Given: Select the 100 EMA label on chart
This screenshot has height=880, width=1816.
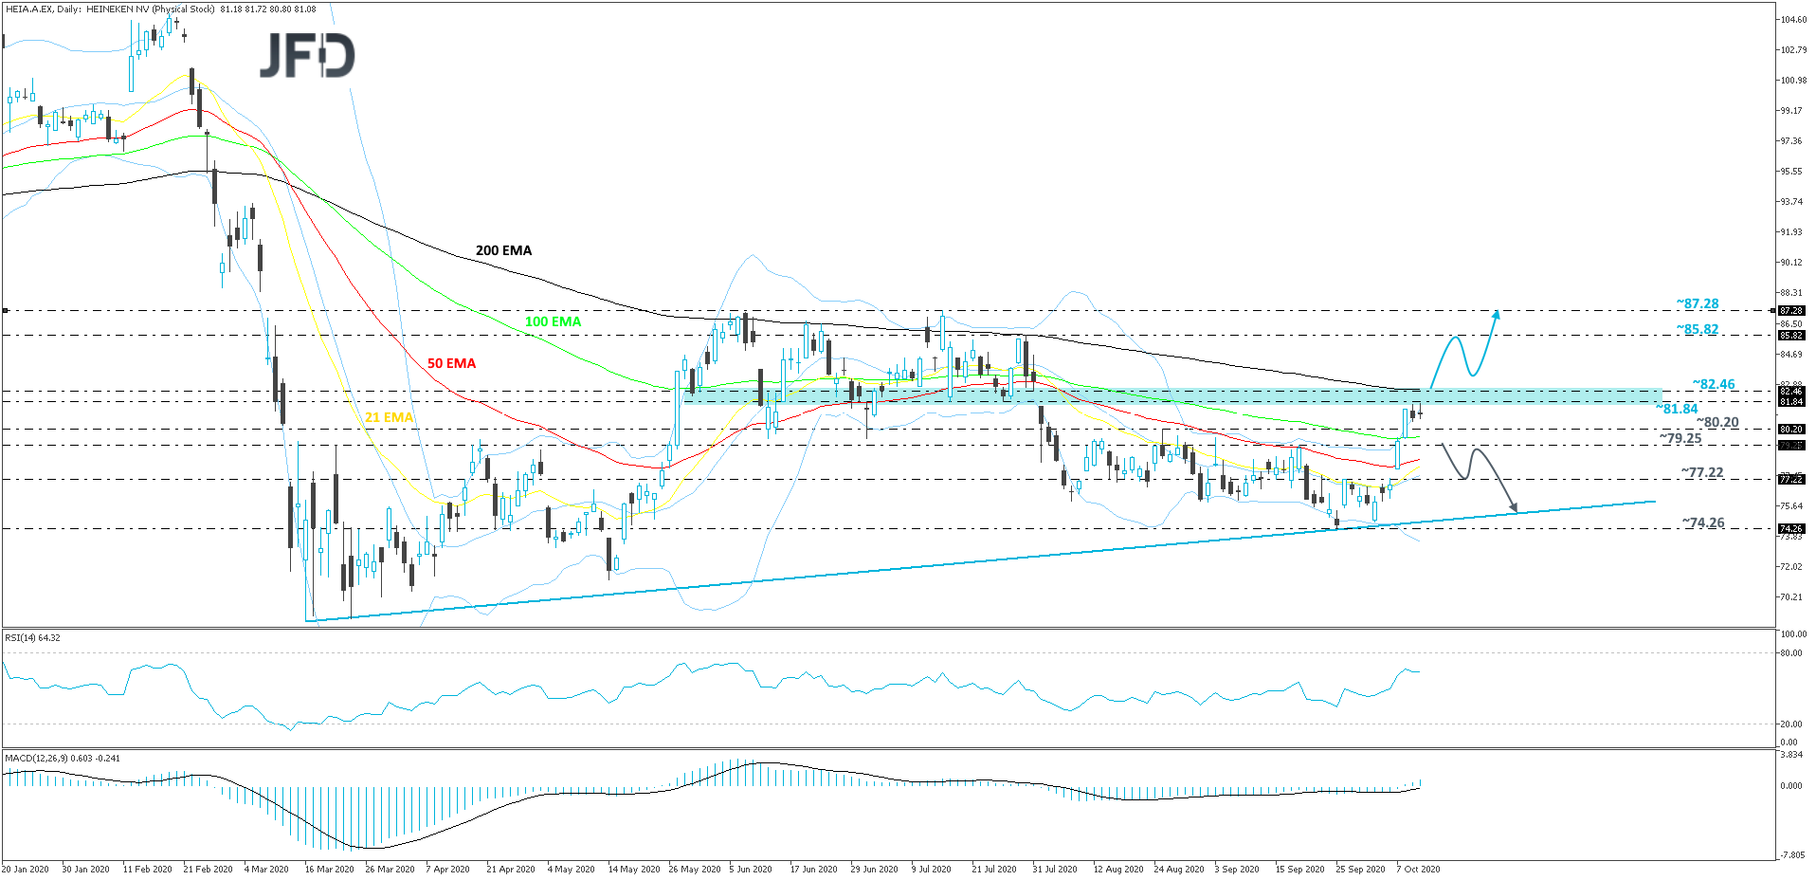Looking at the screenshot, I should (x=553, y=322).
